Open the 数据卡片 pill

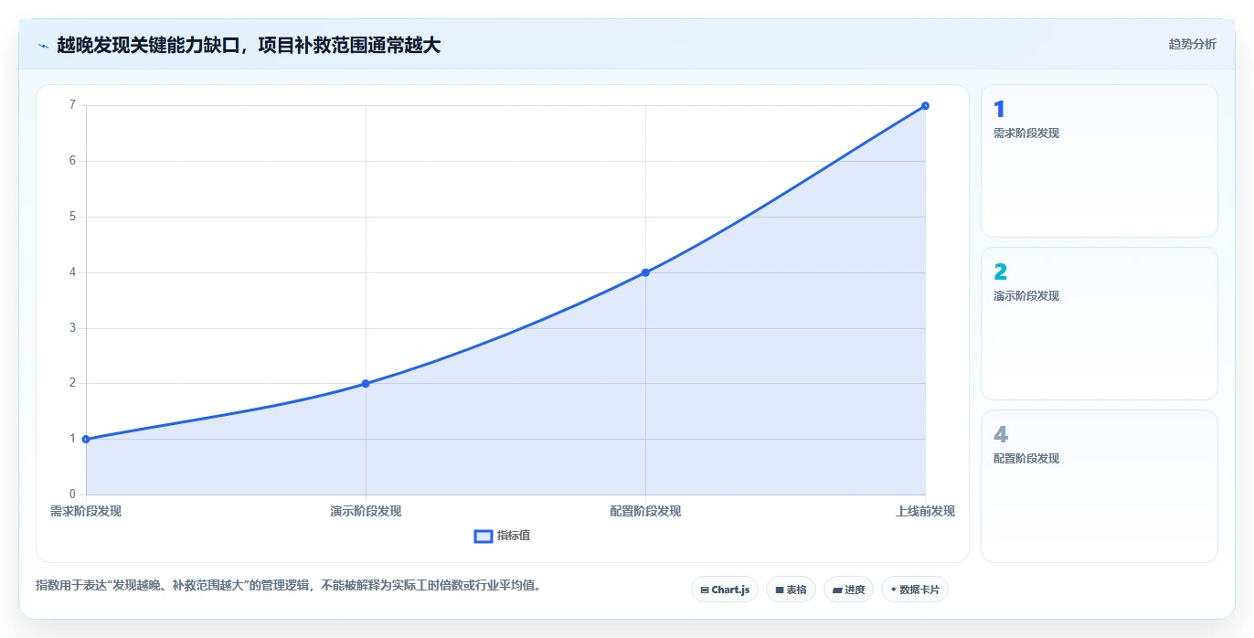(x=915, y=590)
